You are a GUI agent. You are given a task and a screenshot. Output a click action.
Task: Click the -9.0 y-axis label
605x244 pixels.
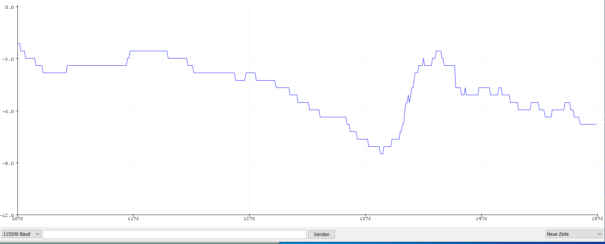click(x=8, y=163)
